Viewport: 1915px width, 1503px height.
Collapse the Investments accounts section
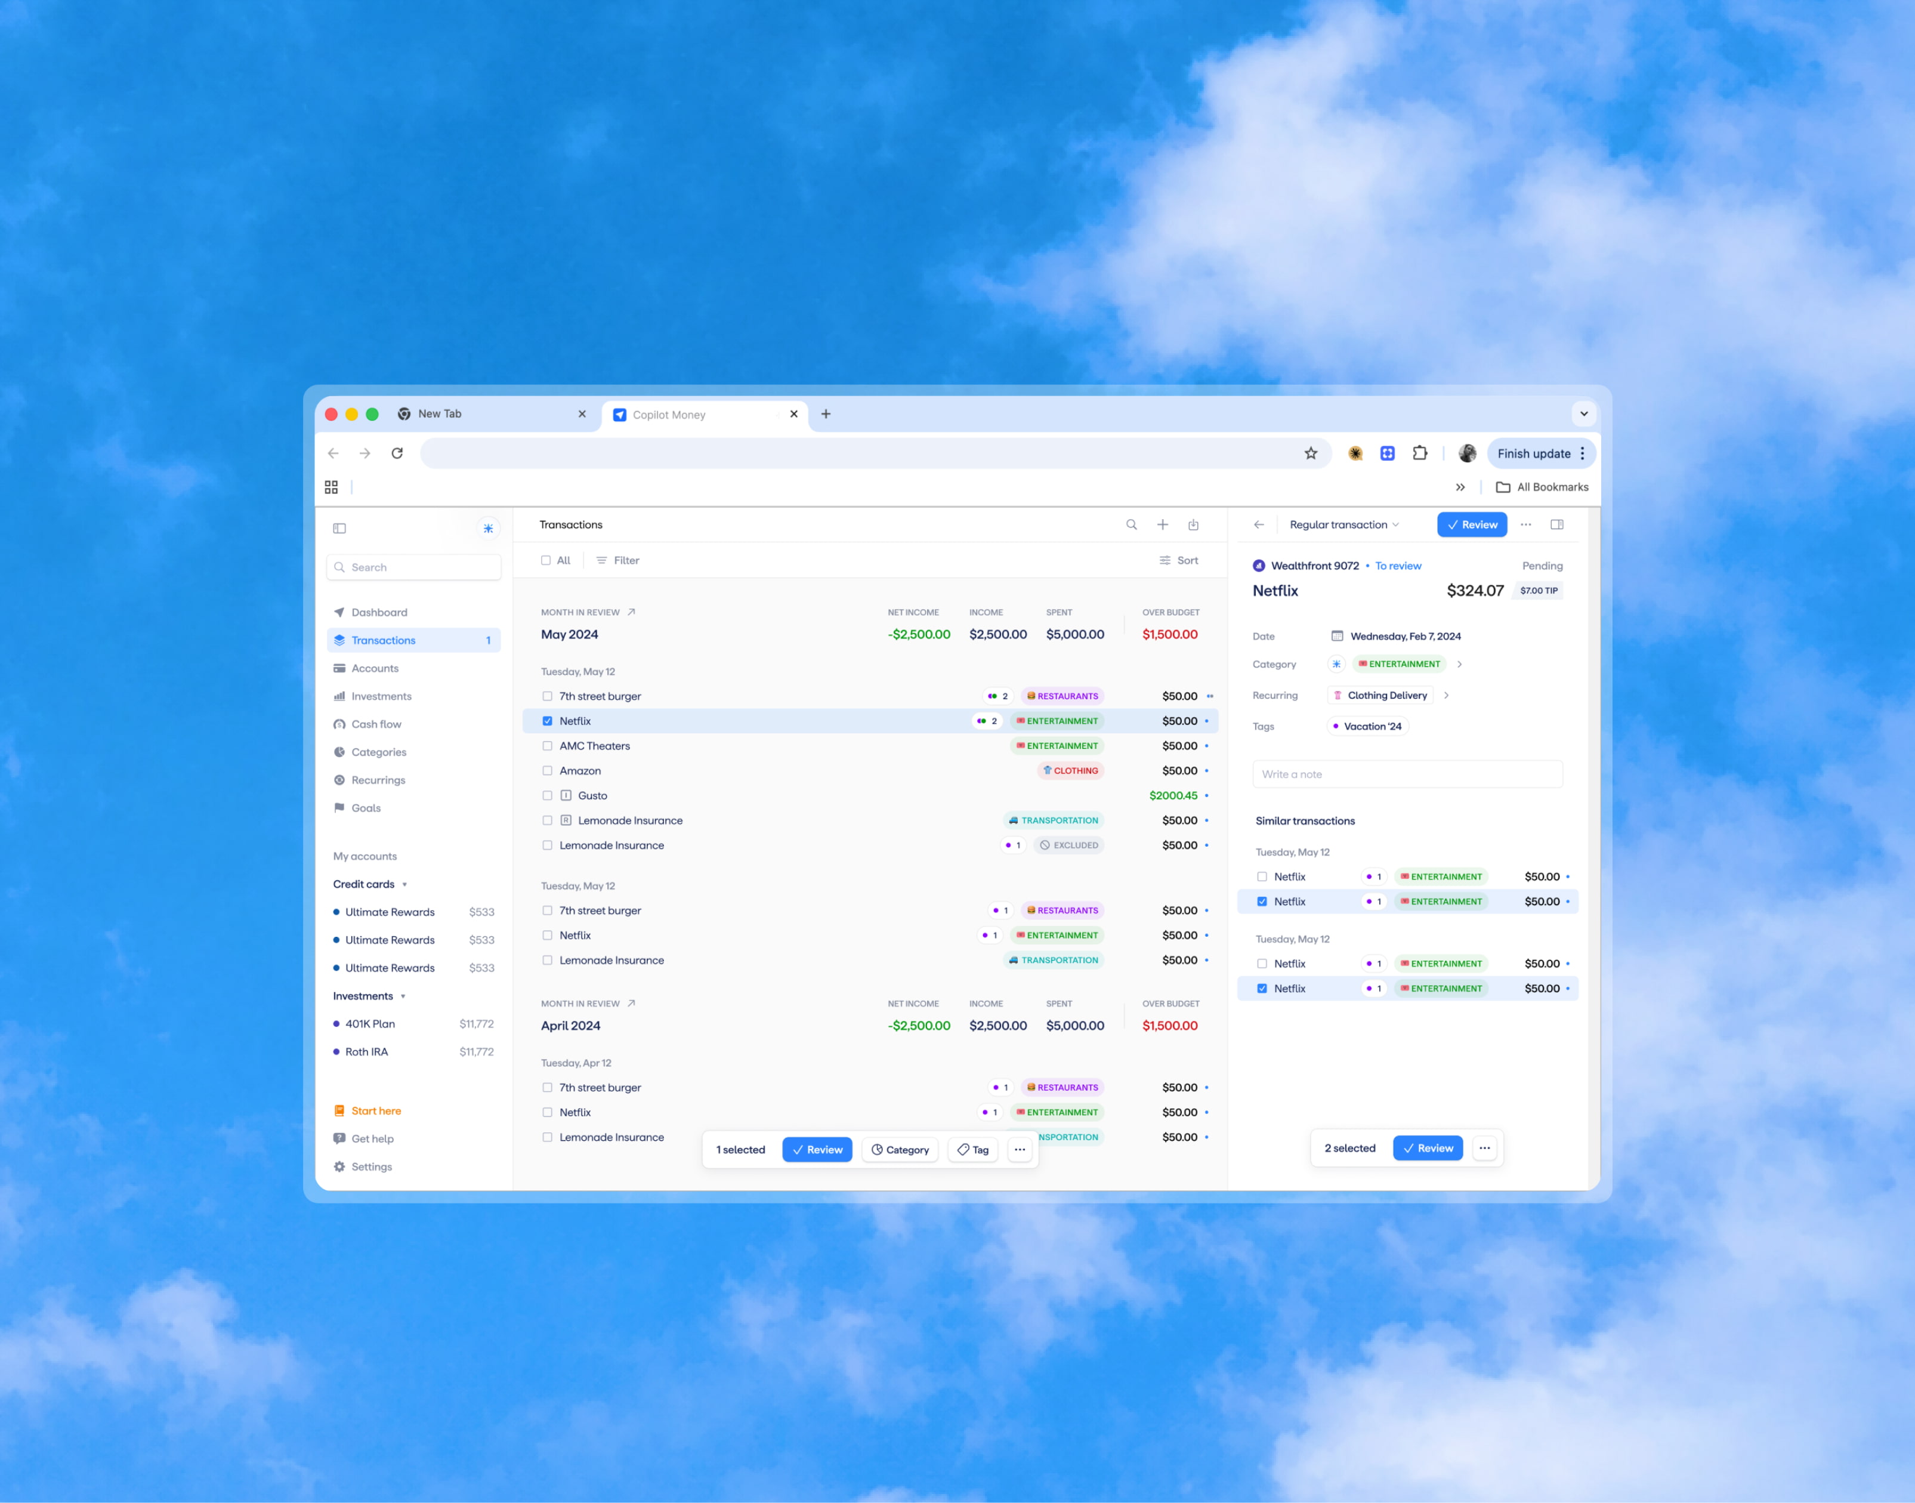click(x=403, y=996)
